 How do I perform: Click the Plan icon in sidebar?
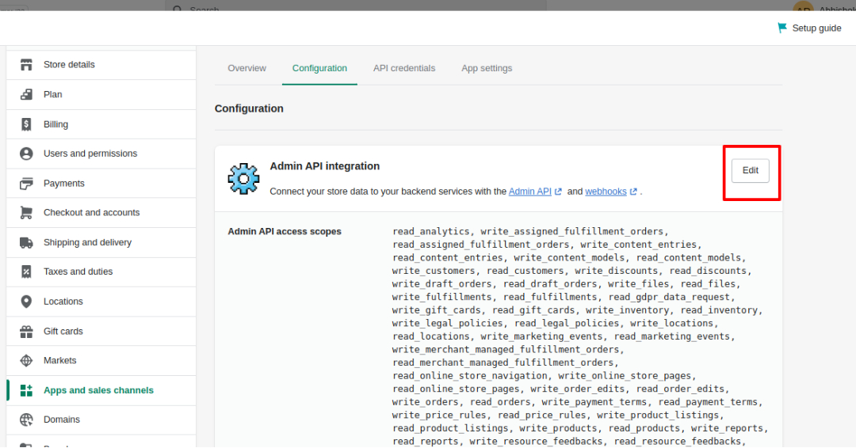coord(26,94)
